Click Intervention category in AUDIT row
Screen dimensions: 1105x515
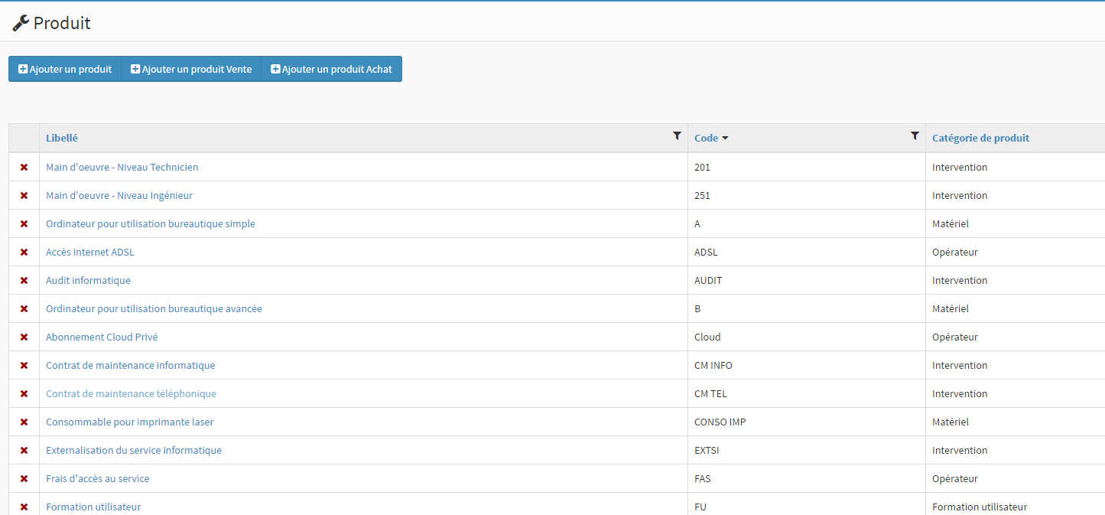tap(960, 280)
